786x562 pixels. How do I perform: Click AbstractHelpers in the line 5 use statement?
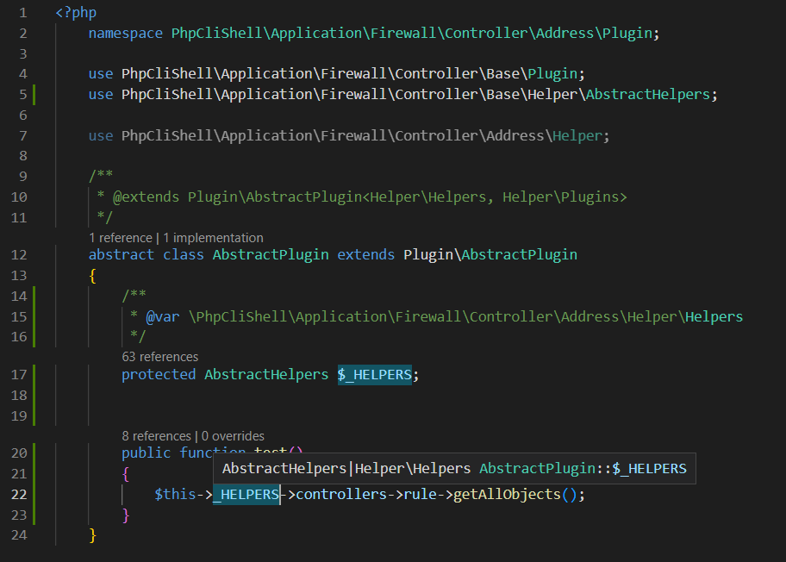click(x=647, y=94)
